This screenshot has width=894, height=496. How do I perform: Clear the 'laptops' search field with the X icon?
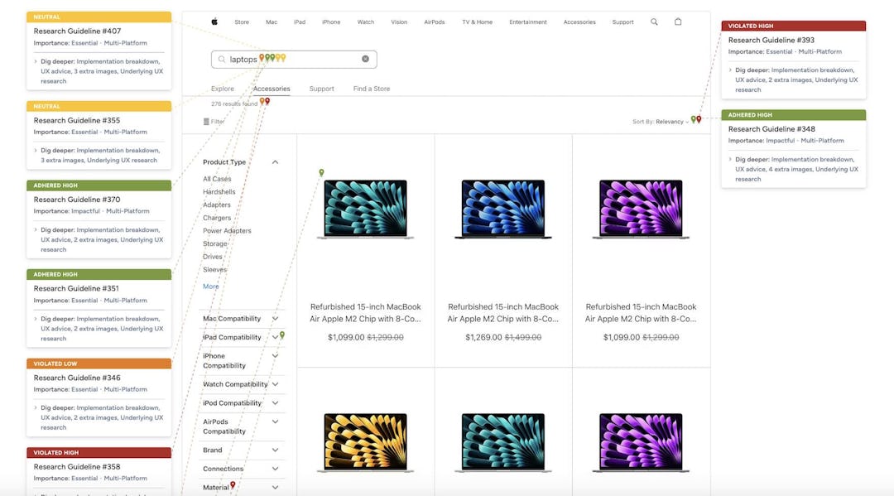tap(365, 59)
